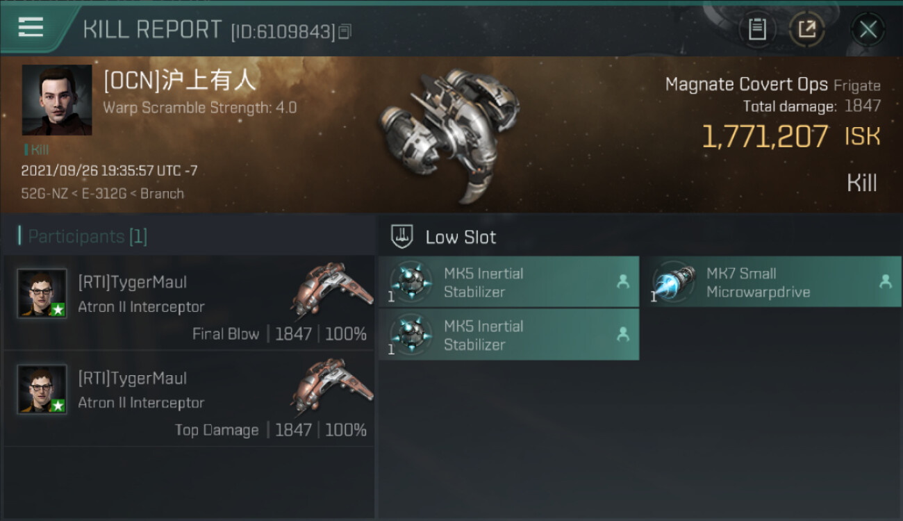Open the hamburger menu icon
This screenshot has width=903, height=521.
point(31,28)
